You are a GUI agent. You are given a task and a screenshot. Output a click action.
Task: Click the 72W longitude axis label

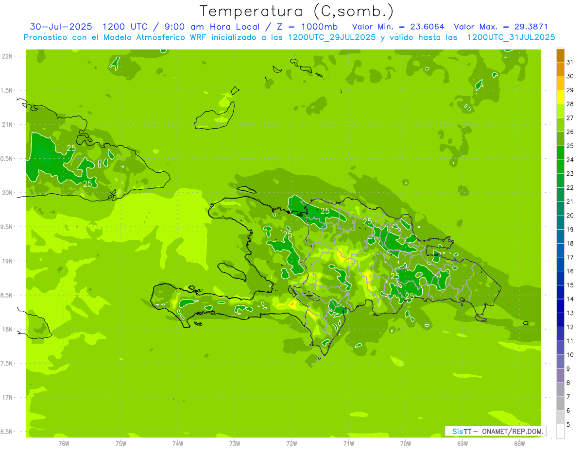[x=291, y=443]
